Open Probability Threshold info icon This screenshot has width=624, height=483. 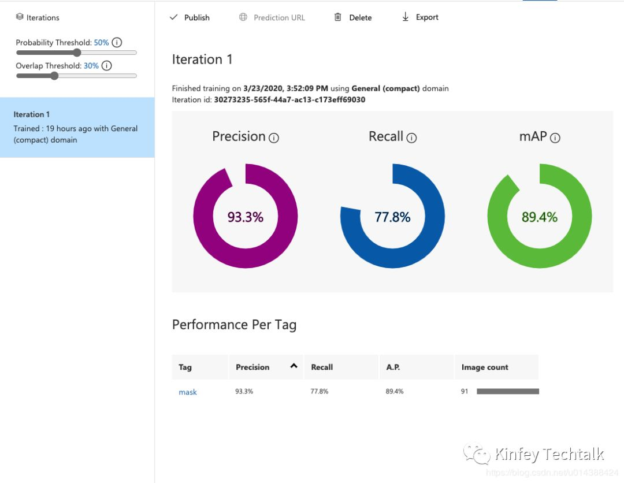[x=117, y=42]
